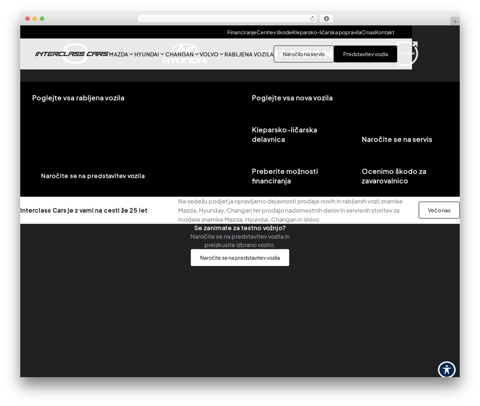This screenshot has width=480, height=406.
Task: Click the Volvo logo emblem
Action: pos(406,54)
